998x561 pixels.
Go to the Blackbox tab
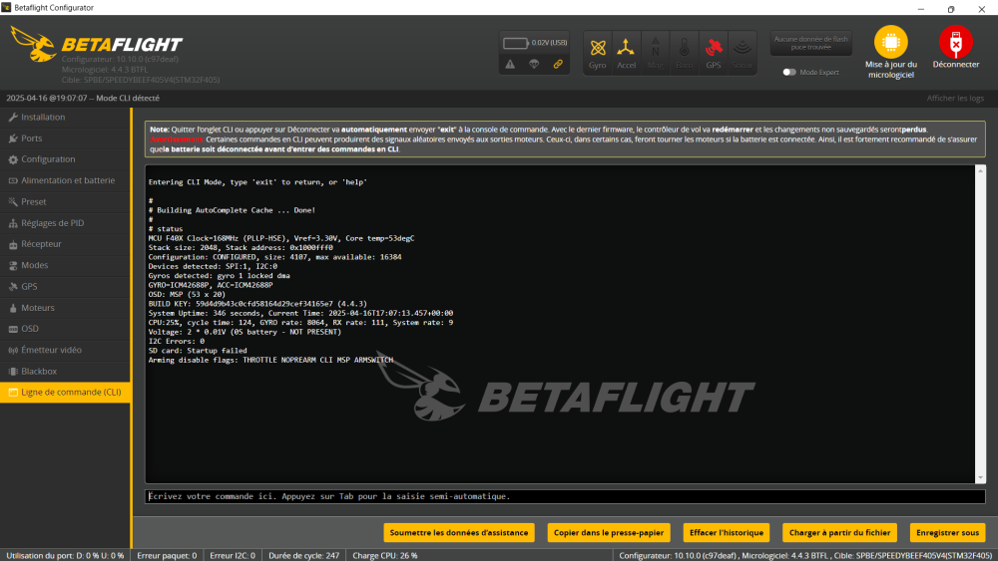[x=39, y=371]
